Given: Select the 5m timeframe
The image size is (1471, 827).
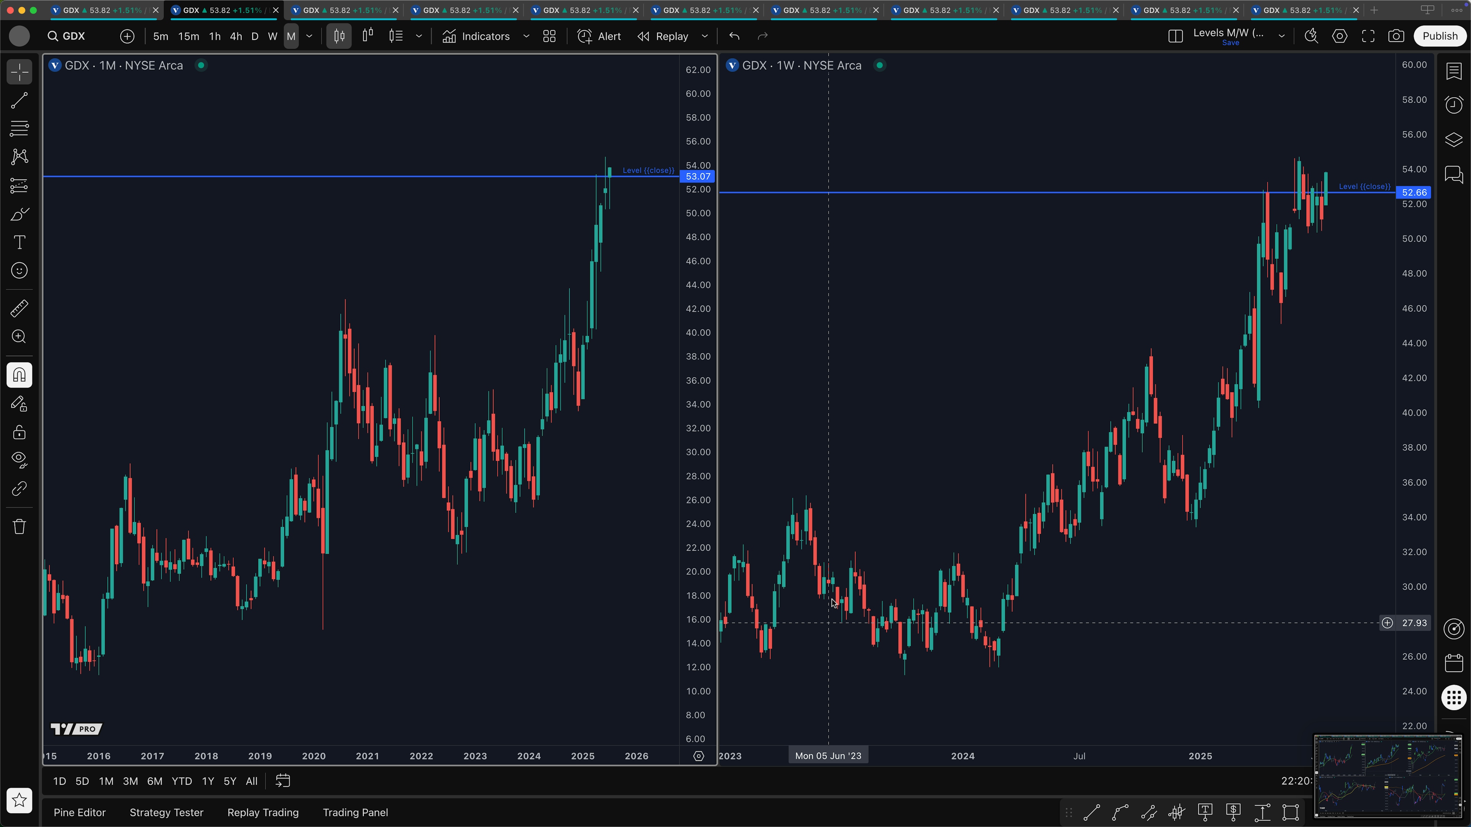Looking at the screenshot, I should [161, 36].
